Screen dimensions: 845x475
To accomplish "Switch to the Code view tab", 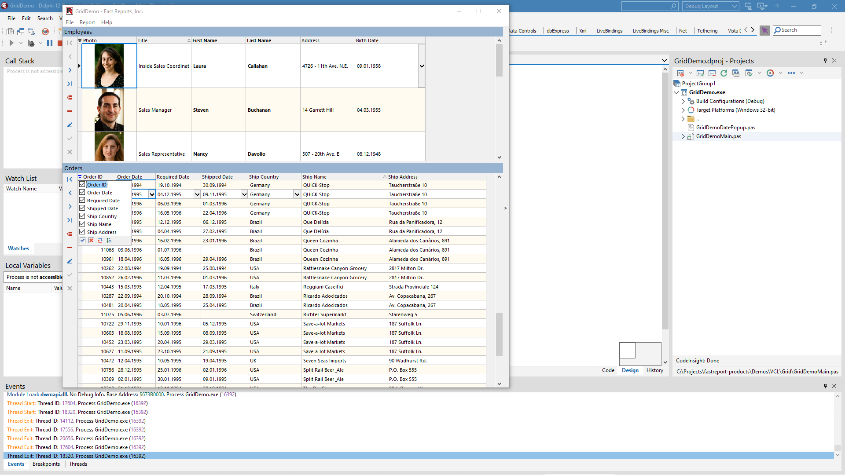I will 608,370.
